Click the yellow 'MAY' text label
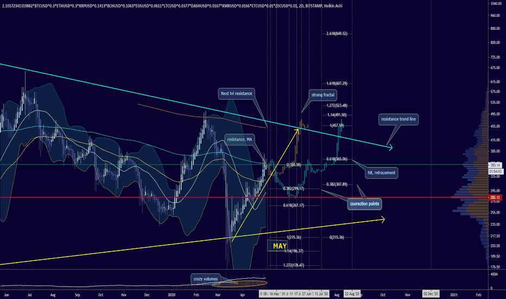The image size is (506, 299). pyautogui.click(x=280, y=246)
